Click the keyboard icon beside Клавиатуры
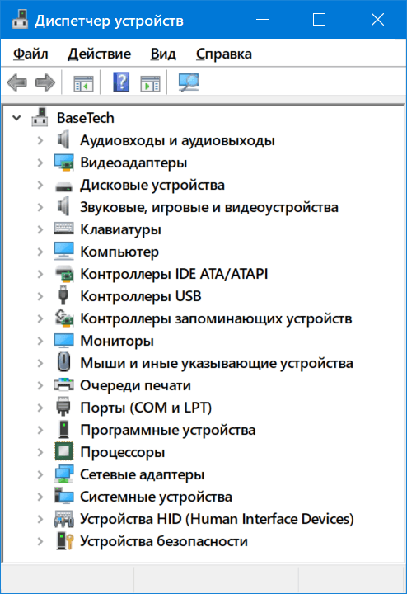Viewport: 407px width, 594px height. 63,229
